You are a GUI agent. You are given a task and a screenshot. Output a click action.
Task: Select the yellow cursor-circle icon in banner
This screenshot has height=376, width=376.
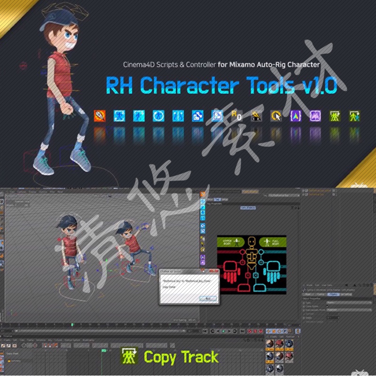coord(275,116)
